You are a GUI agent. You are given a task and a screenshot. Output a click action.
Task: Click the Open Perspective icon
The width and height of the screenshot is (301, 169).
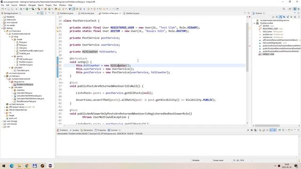coord(290,9)
